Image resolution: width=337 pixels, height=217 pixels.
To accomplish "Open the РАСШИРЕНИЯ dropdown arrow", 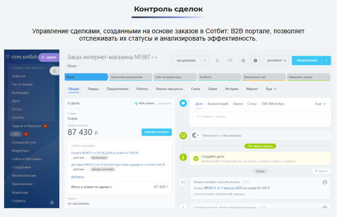I will click(205, 60).
